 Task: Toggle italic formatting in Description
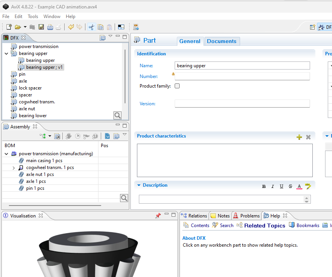point(273,186)
